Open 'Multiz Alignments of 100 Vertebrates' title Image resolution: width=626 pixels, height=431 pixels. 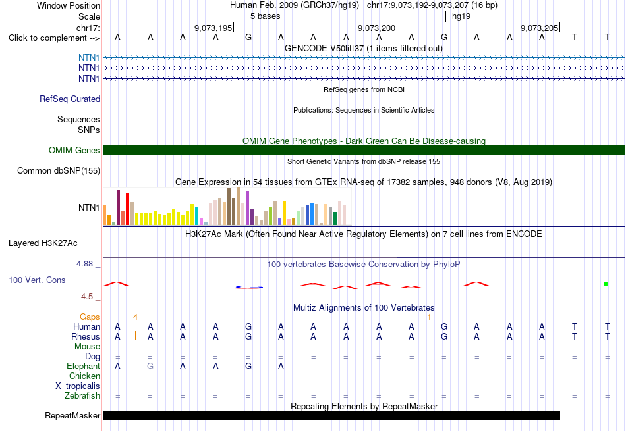point(364,307)
